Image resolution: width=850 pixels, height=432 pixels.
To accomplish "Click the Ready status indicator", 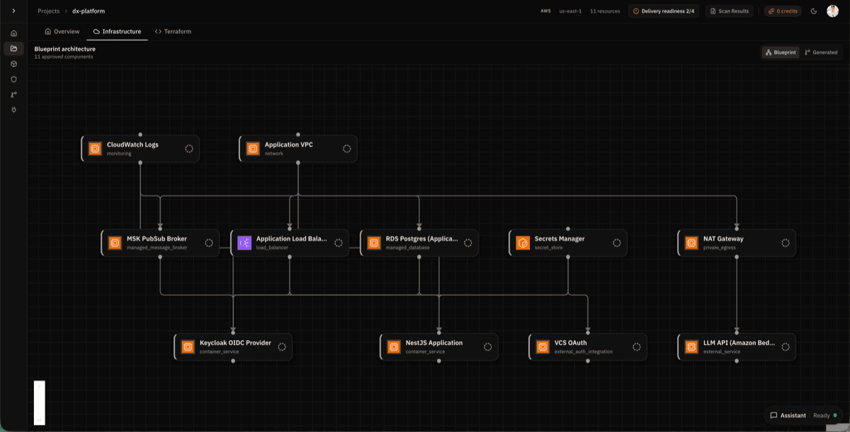I will coord(824,416).
